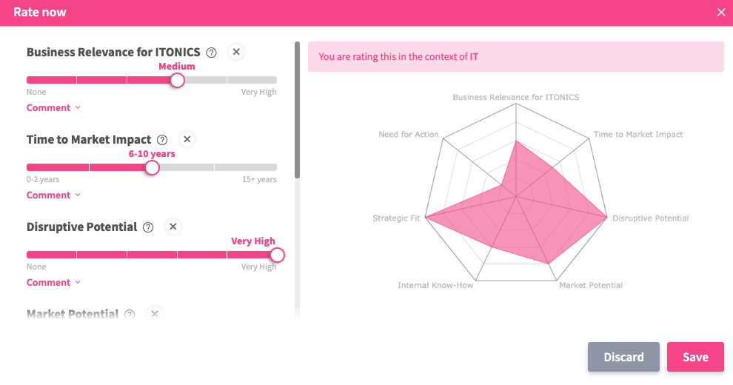
Task: Remove the Market Potential rating
Action: click(x=155, y=314)
